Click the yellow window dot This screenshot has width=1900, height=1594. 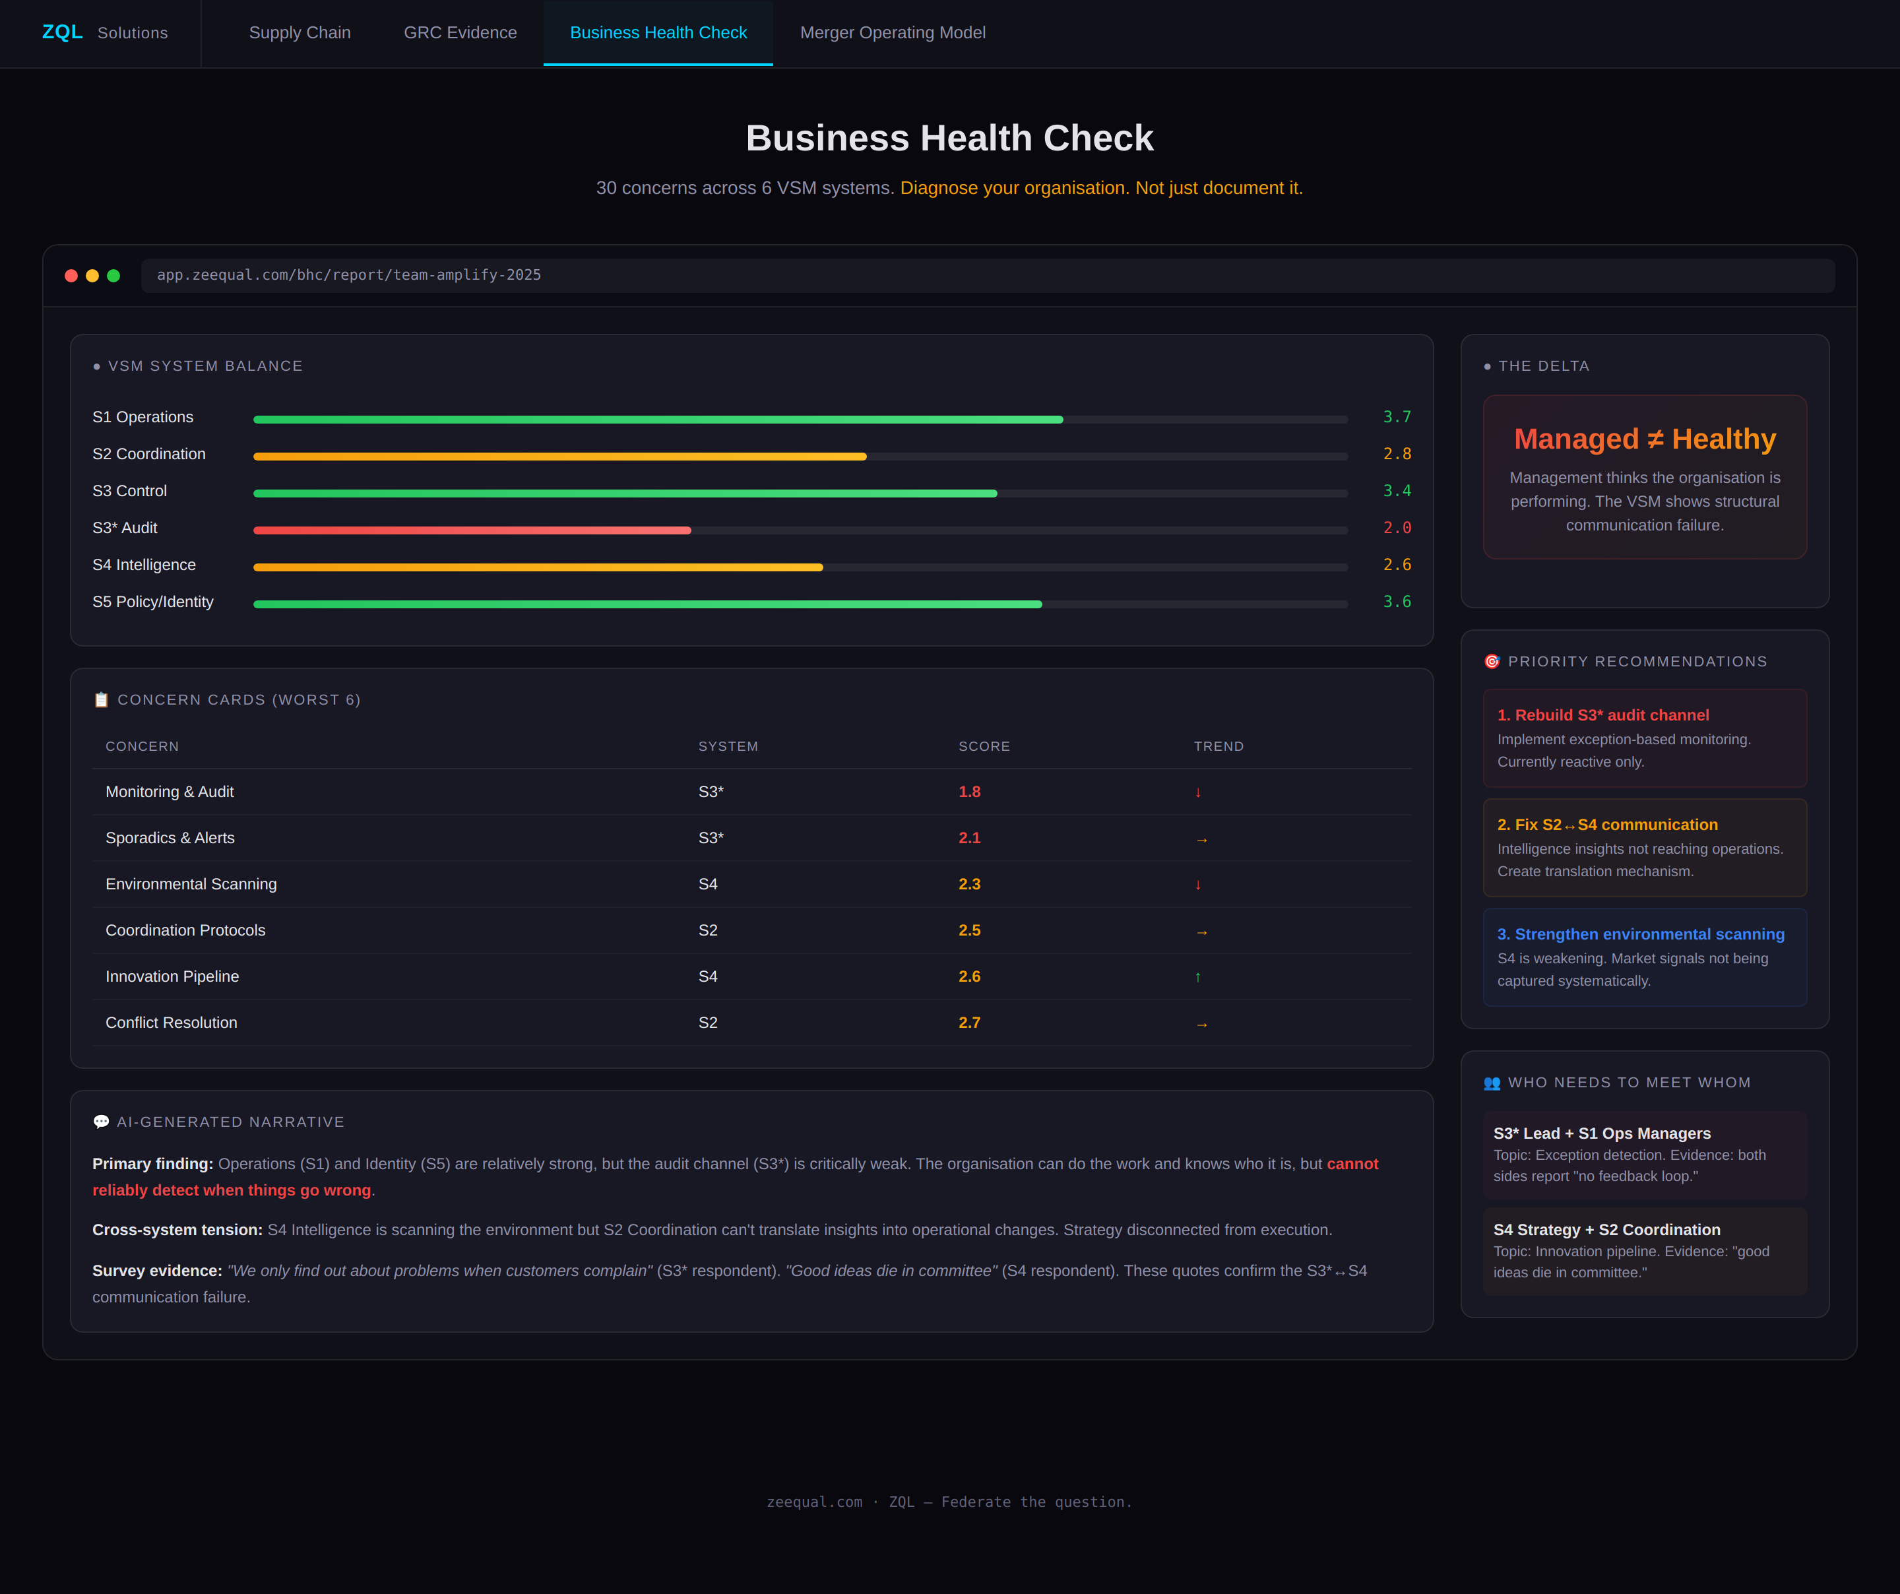[92, 275]
